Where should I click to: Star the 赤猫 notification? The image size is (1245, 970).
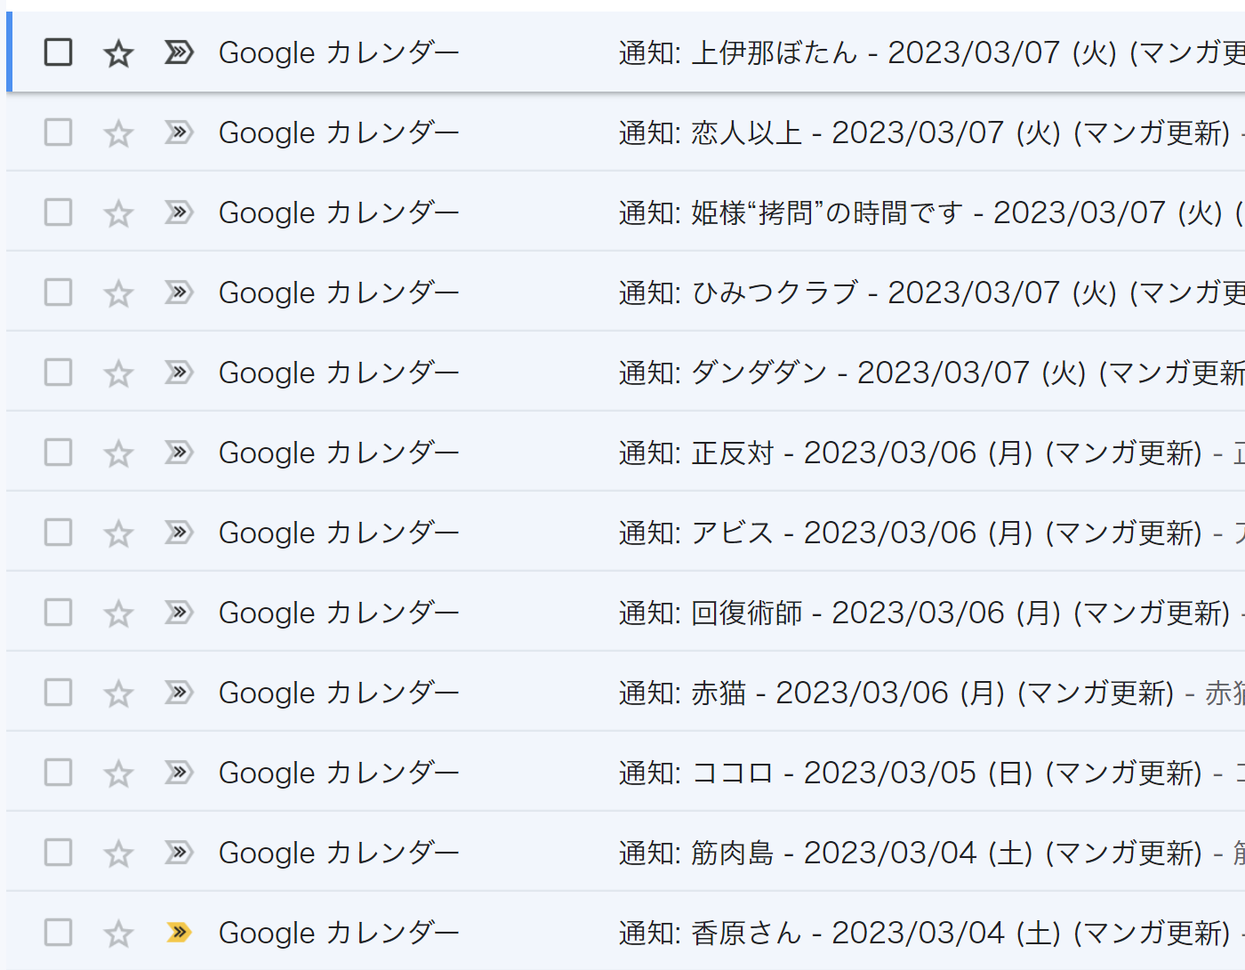click(x=118, y=693)
